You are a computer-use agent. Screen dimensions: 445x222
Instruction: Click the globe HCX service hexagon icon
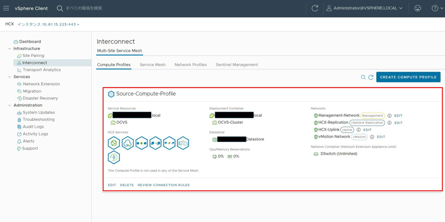(x=114, y=143)
